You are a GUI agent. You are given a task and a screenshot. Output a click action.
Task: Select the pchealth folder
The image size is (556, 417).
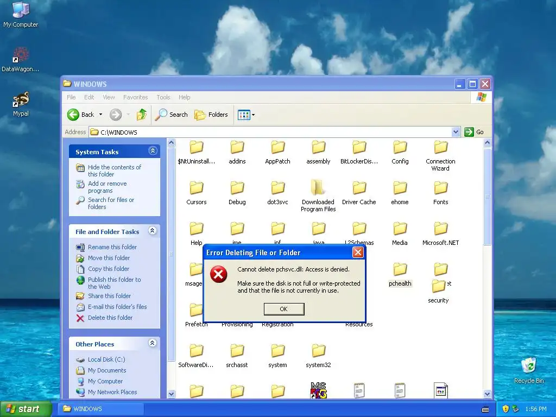click(x=400, y=275)
